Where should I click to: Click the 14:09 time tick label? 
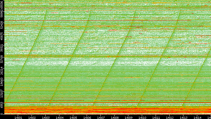128,118
